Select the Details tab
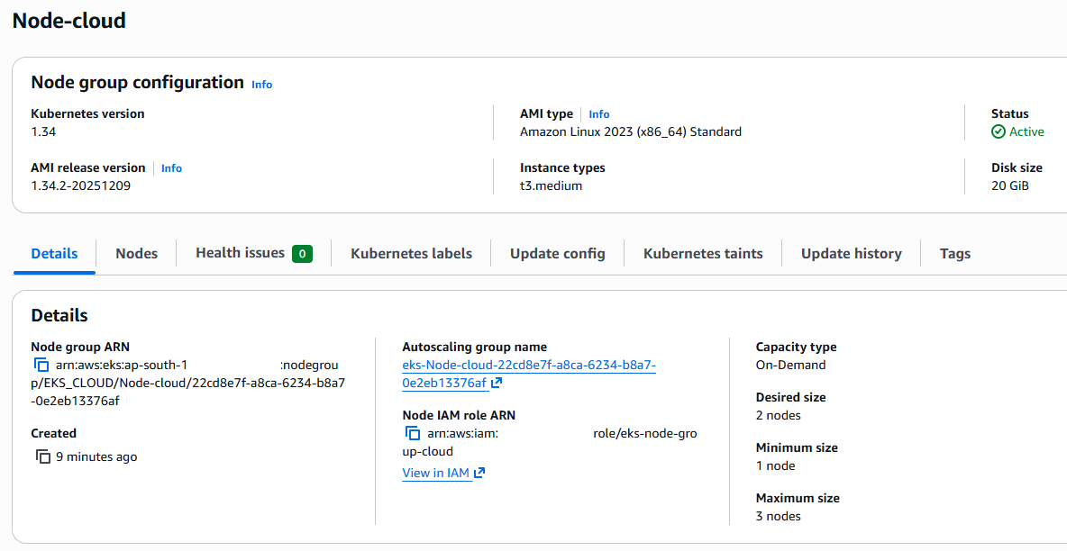Screen dimensions: 1067x551 click(x=54, y=254)
